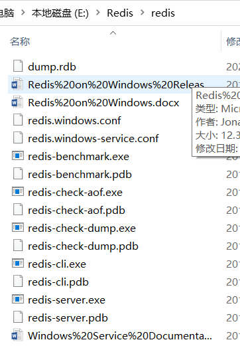Select file name dump.rdb

[52, 67]
